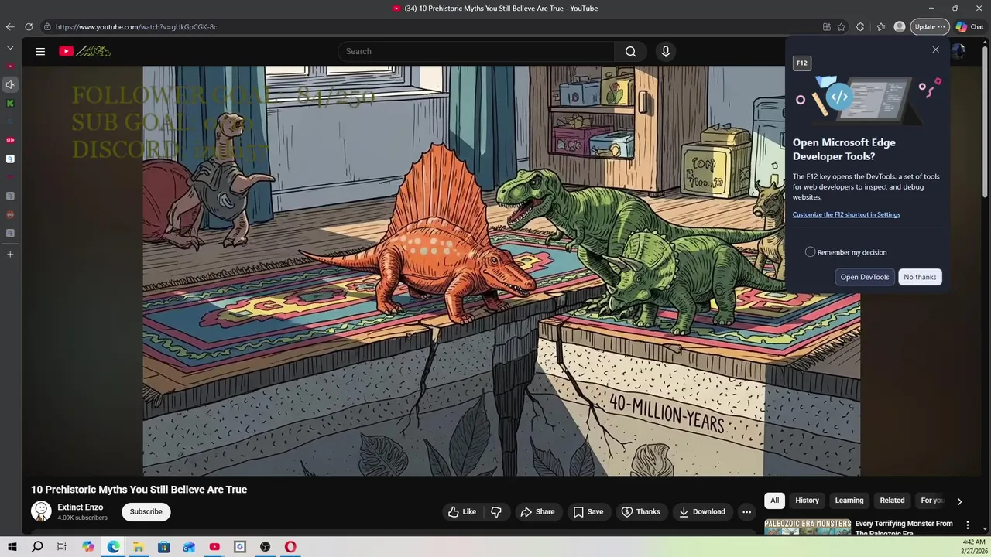Open the Extinct Enzo channel avatar
This screenshot has width=991, height=557.
[41, 511]
